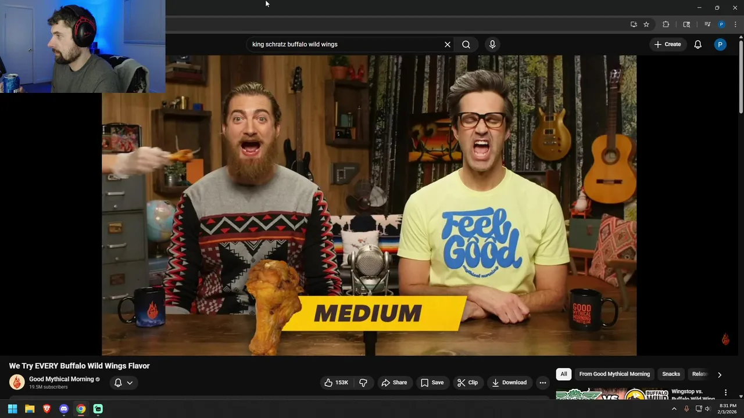This screenshot has width=744, height=418.
Task: Click the magnifier search button
Action: tap(466, 45)
